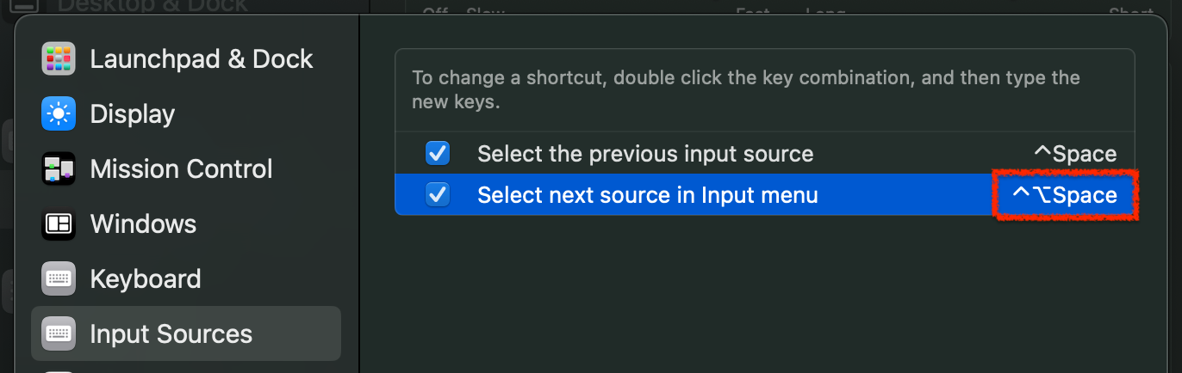
Task: Click the Input Sources keyboard icon
Action: [59, 333]
